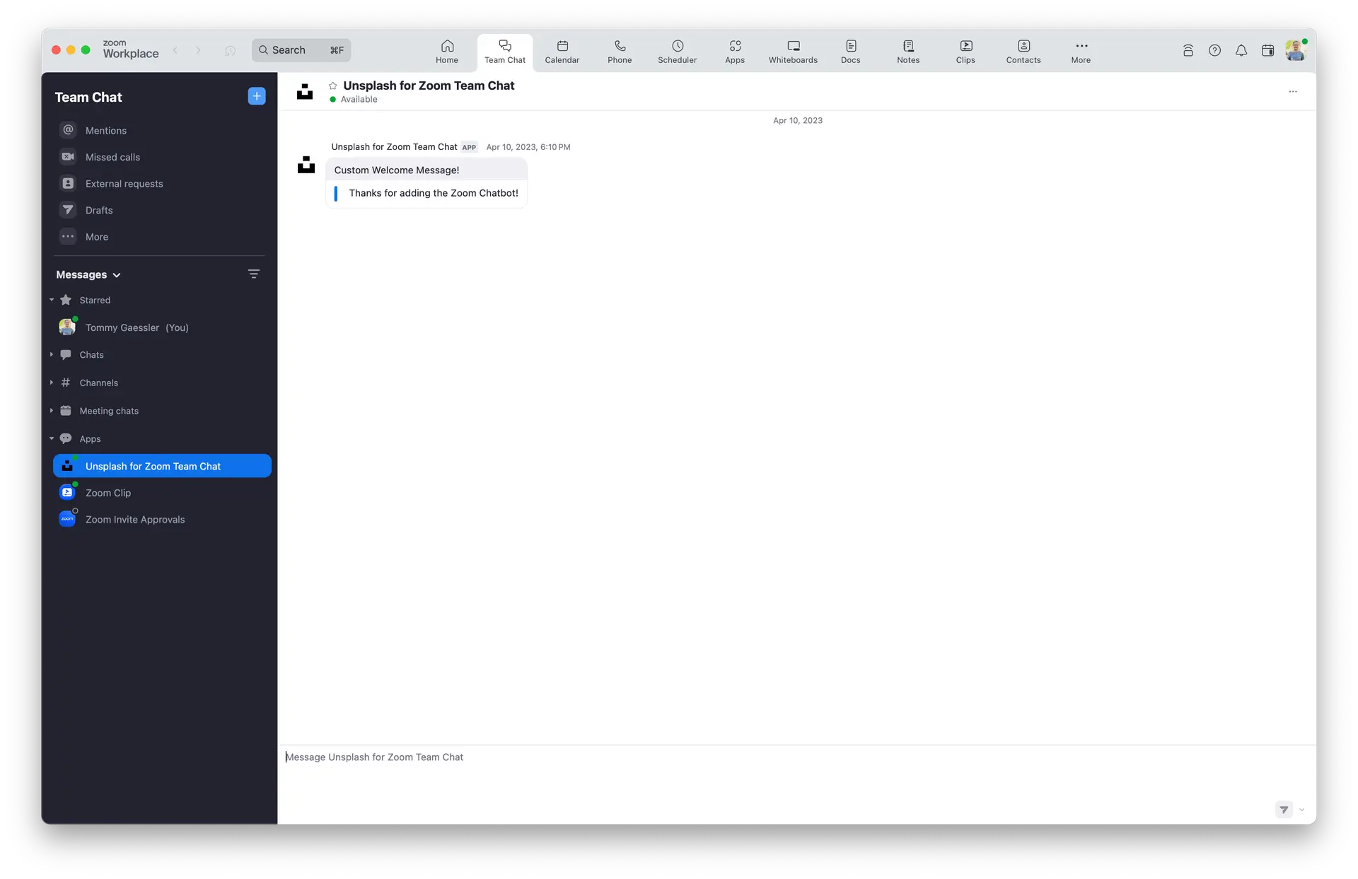Image resolution: width=1358 pixels, height=879 pixels.
Task: View Missed calls
Action: tap(112, 157)
